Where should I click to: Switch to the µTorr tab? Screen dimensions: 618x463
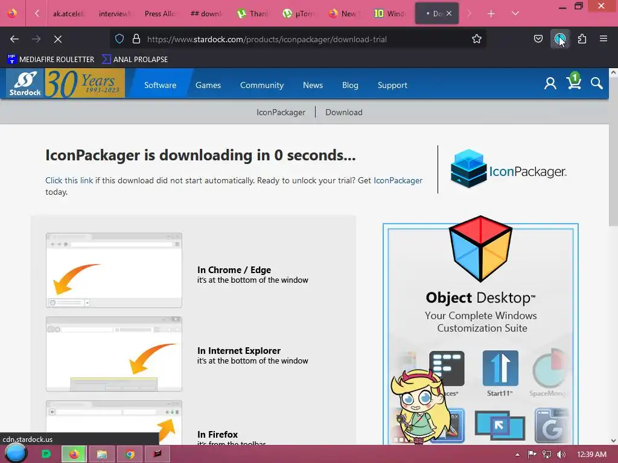(298, 13)
